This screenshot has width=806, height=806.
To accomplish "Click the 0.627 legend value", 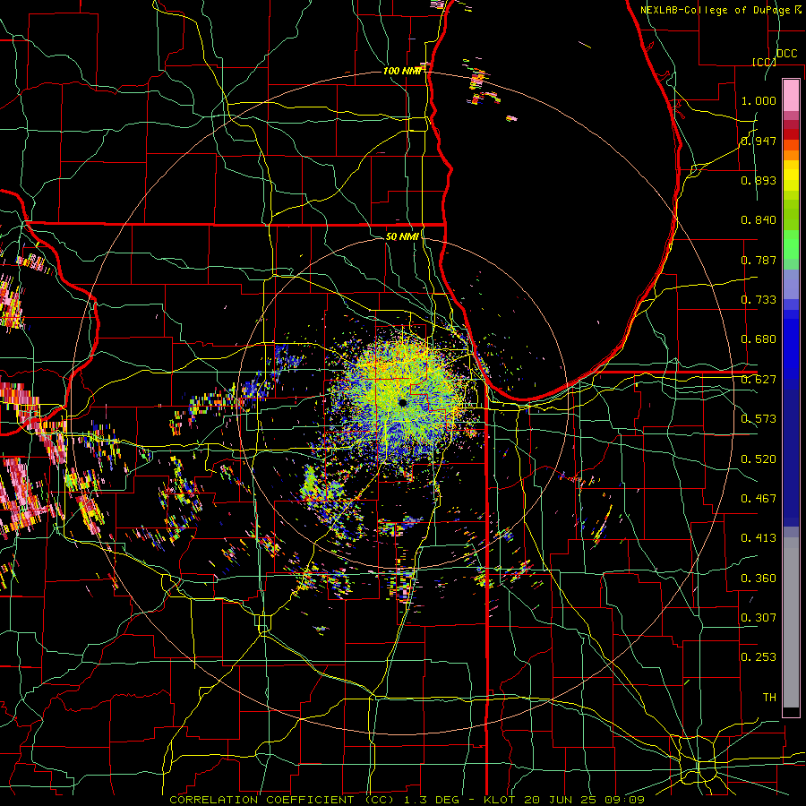I will [x=759, y=380].
